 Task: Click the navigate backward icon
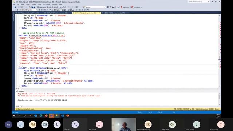[15, 7]
